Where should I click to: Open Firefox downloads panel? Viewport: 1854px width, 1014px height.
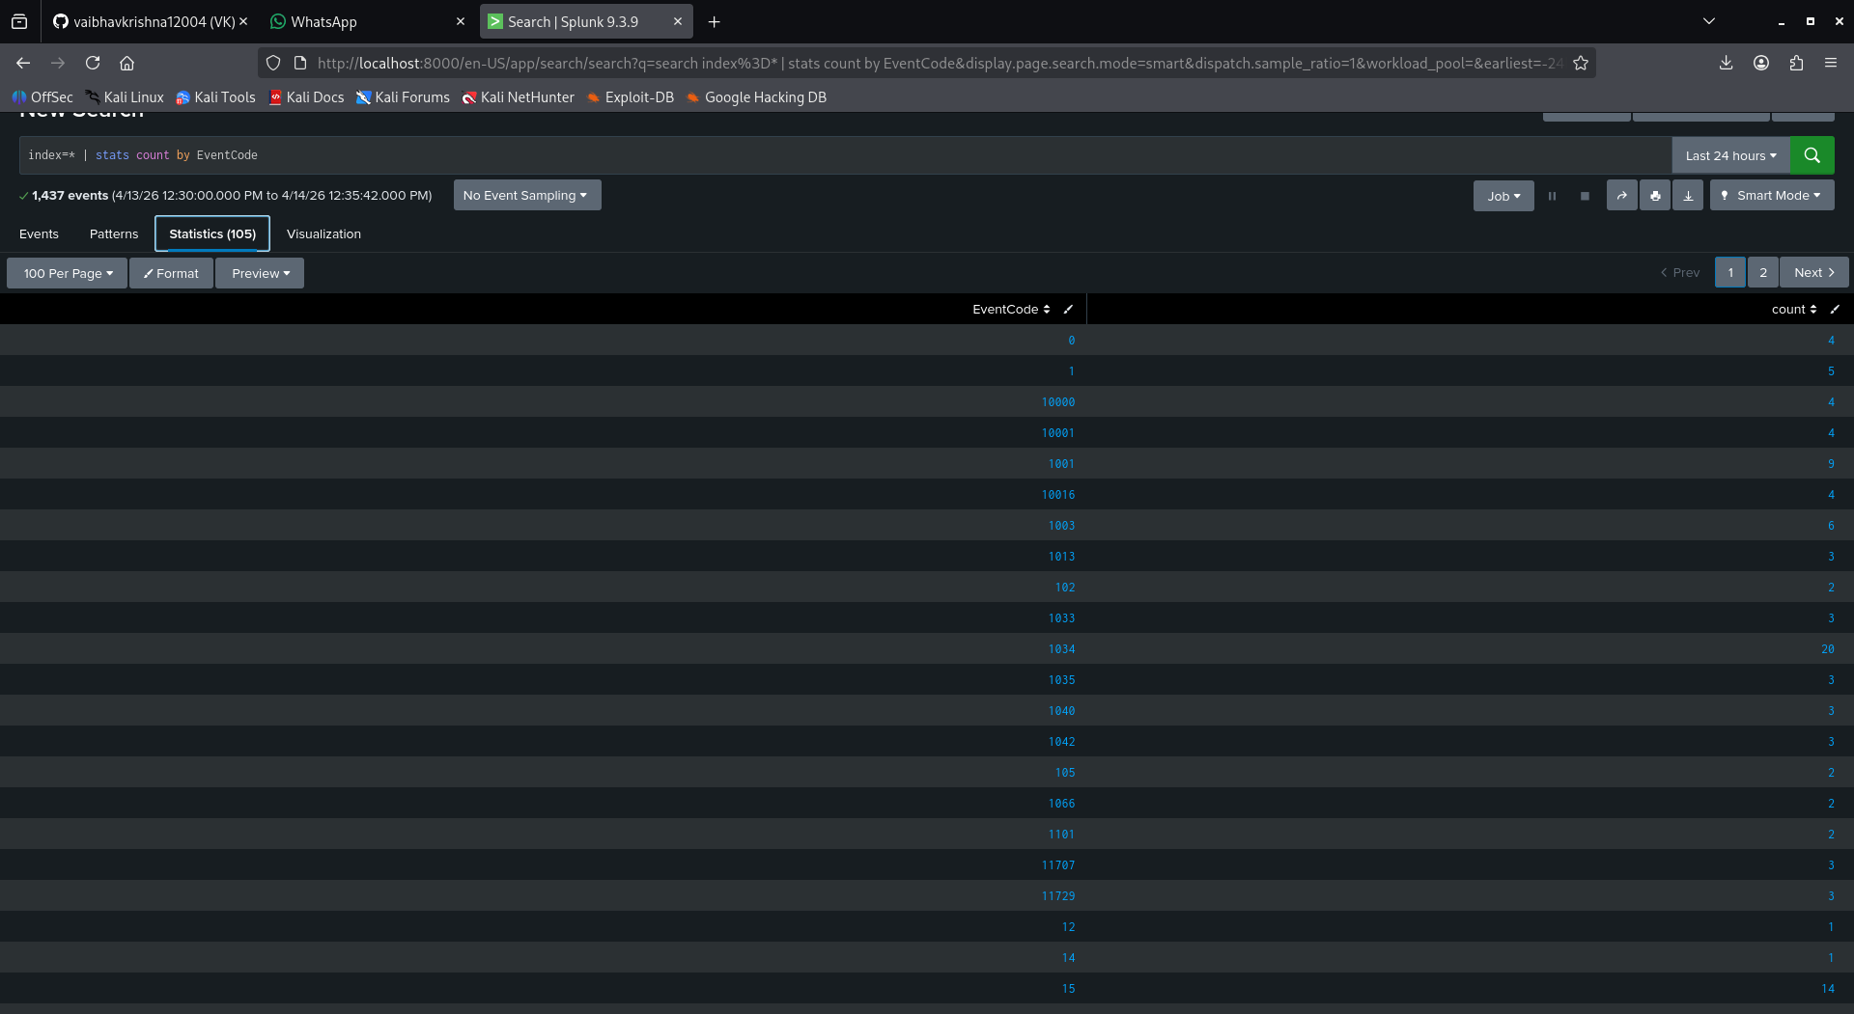click(x=1726, y=63)
